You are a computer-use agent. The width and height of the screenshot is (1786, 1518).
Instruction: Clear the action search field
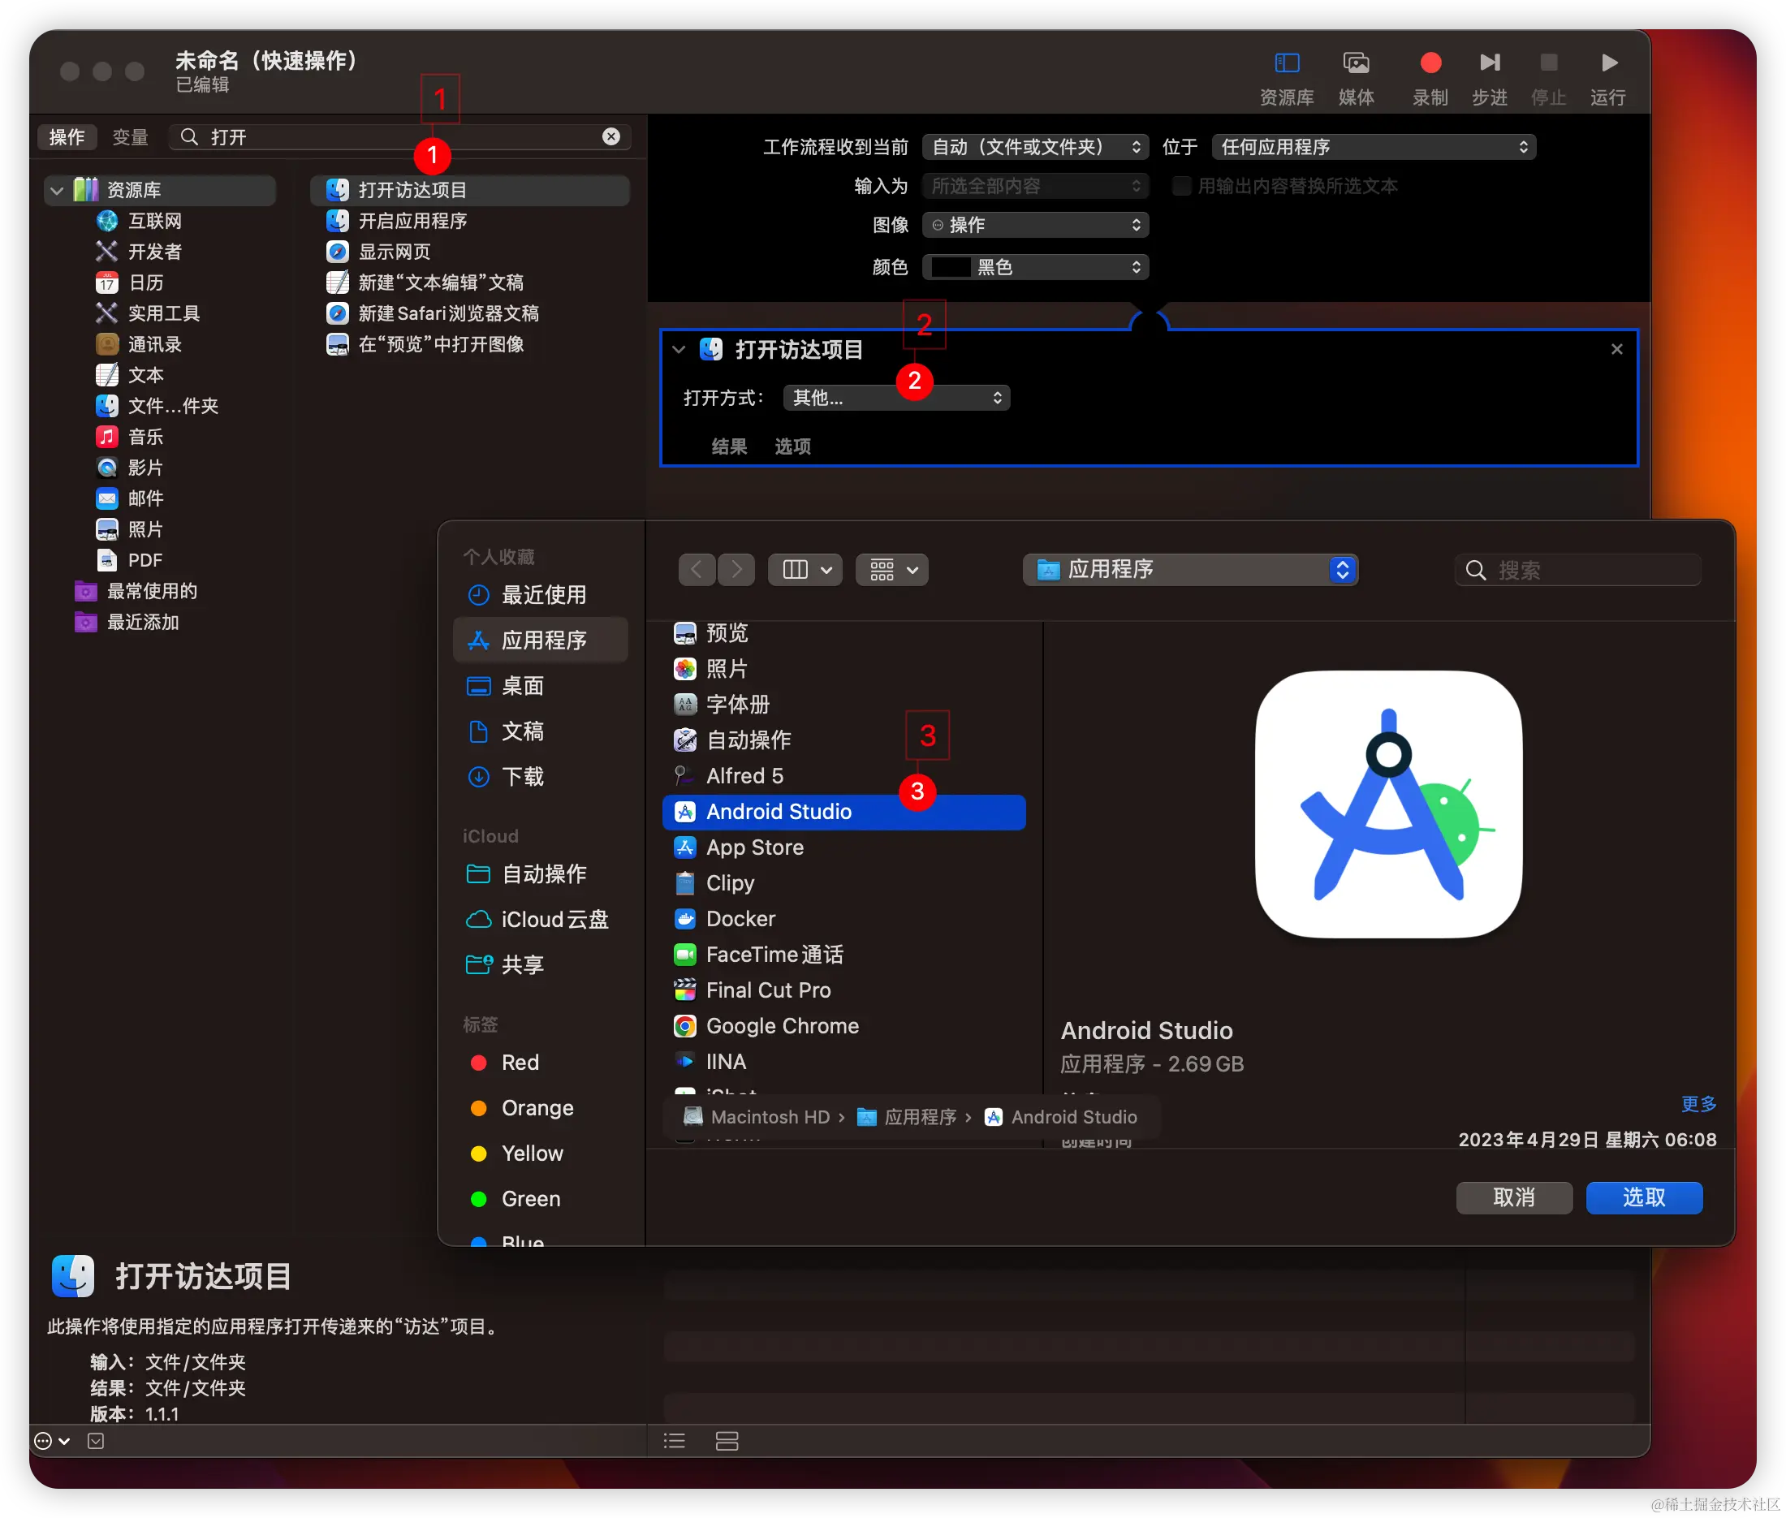point(611,137)
